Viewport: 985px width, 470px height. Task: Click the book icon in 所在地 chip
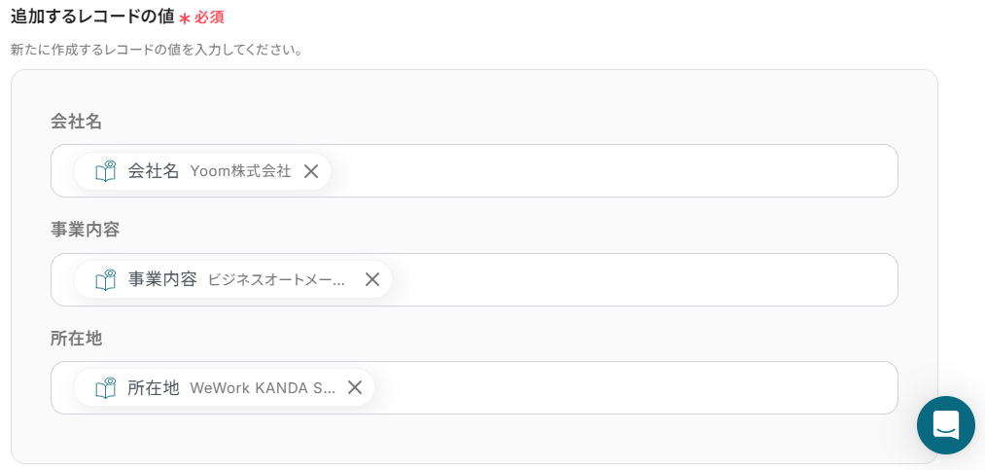[x=105, y=387]
